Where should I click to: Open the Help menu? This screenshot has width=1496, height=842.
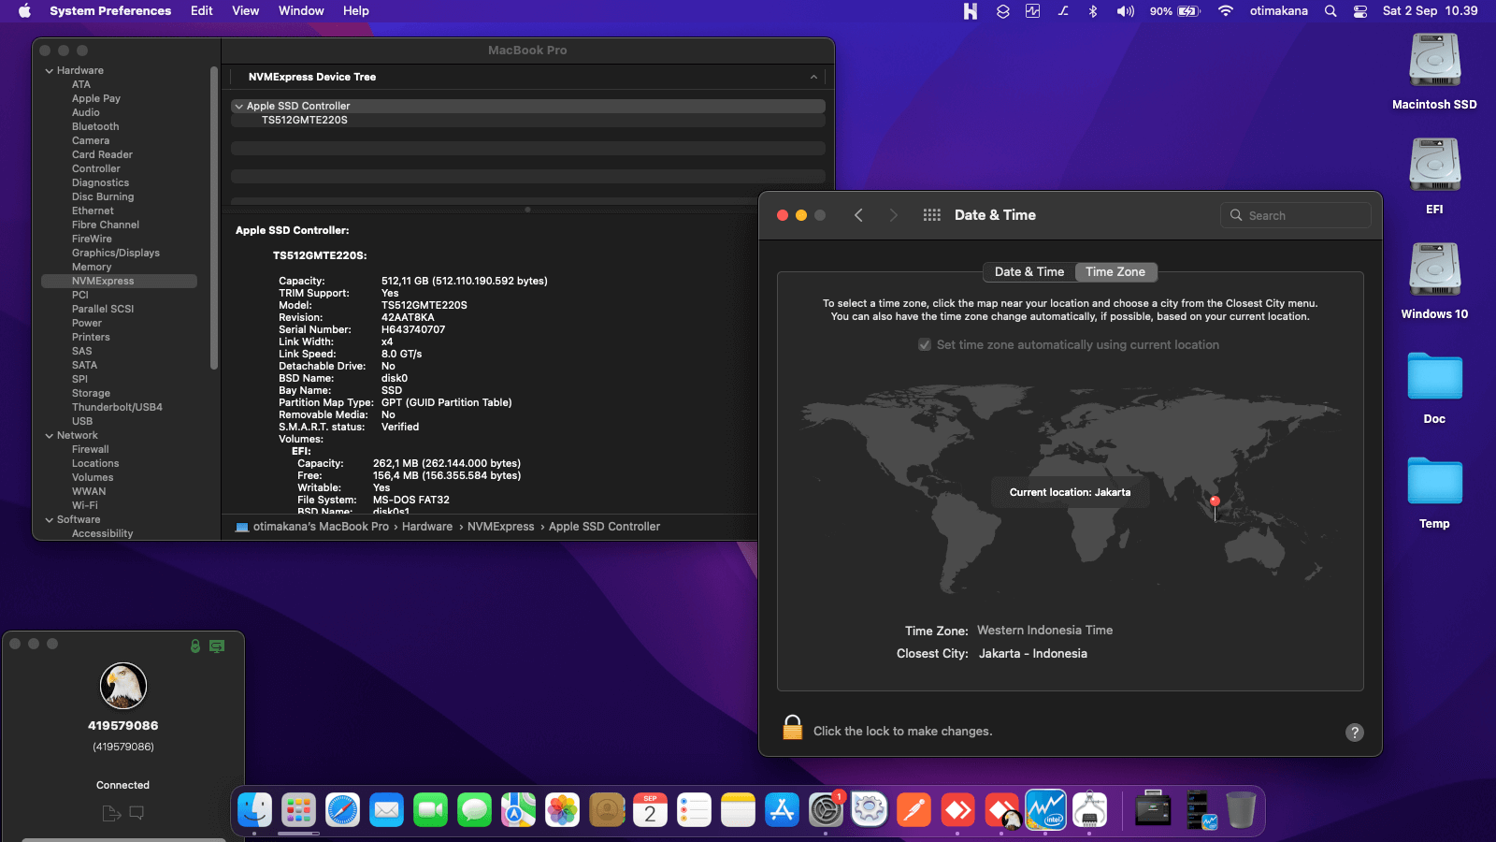coord(356,11)
